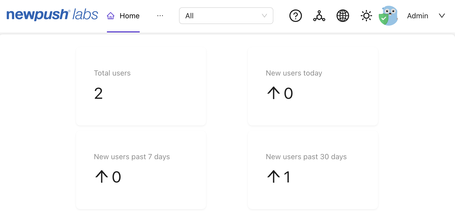Viewport: 455px width, 218px height.
Task: Click the up arrow in past 7 days card
Action: pyautogui.click(x=102, y=177)
